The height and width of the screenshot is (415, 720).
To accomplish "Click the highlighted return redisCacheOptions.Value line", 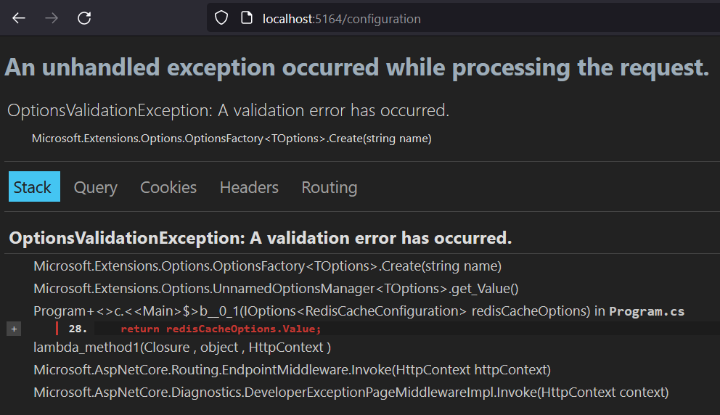I will 221,329.
